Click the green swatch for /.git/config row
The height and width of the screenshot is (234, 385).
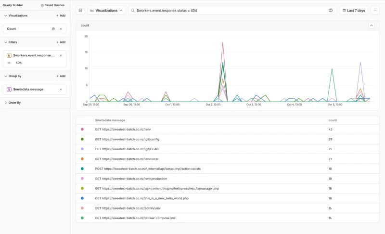[x=82, y=139]
